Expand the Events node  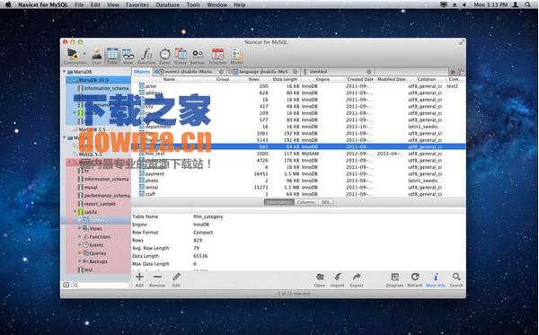point(80,244)
